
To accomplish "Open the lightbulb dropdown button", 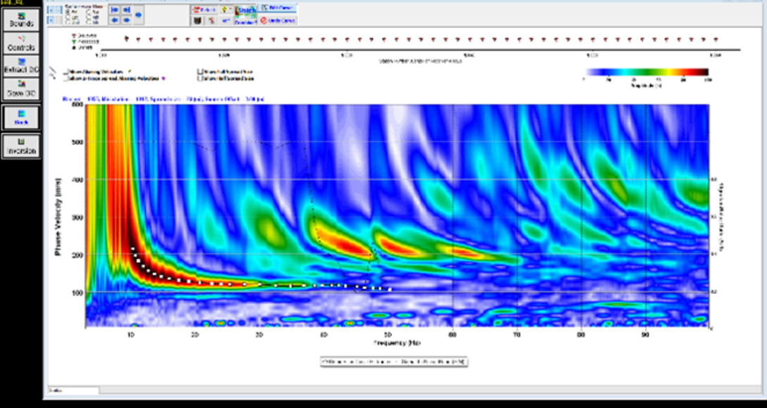I will click(x=226, y=10).
